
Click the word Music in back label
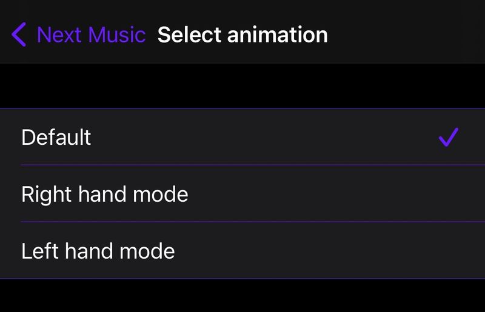[116, 35]
